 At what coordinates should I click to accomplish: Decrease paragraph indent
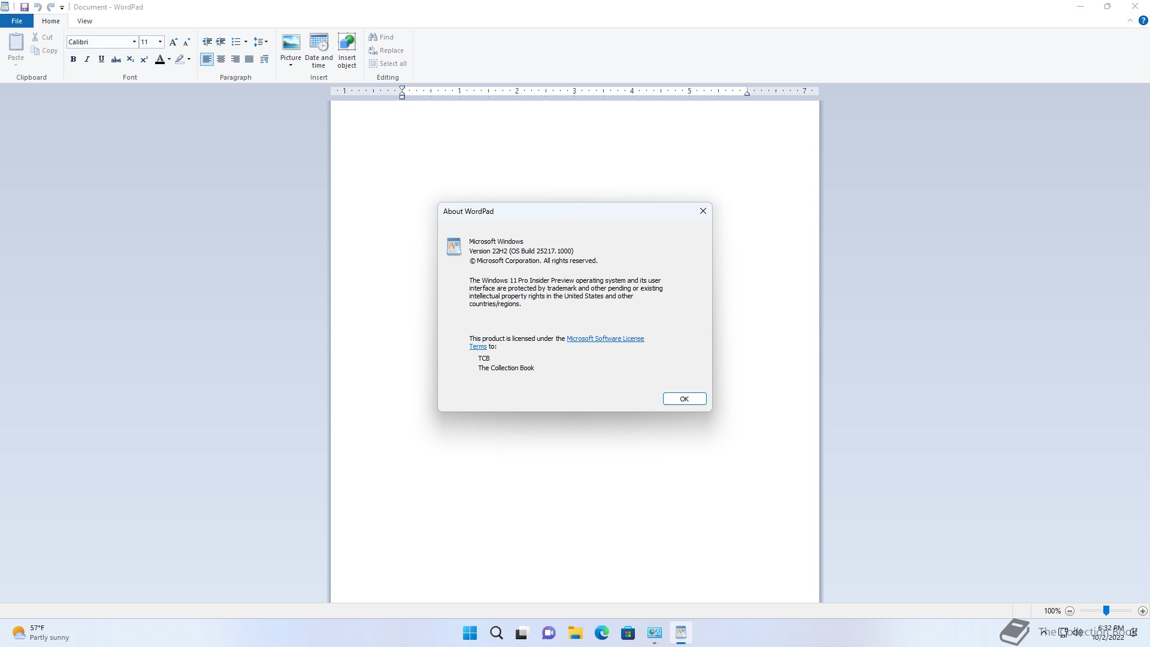click(x=207, y=42)
